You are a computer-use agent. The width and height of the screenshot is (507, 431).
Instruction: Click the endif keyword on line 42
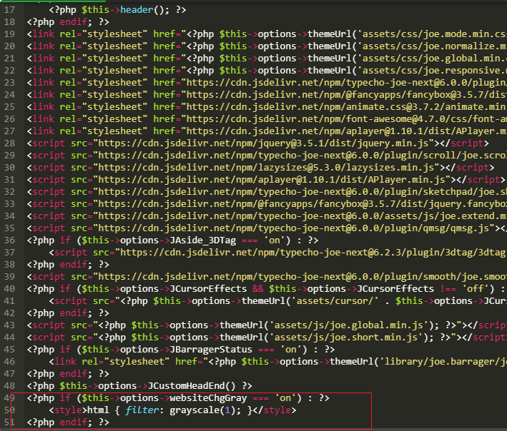(74, 313)
